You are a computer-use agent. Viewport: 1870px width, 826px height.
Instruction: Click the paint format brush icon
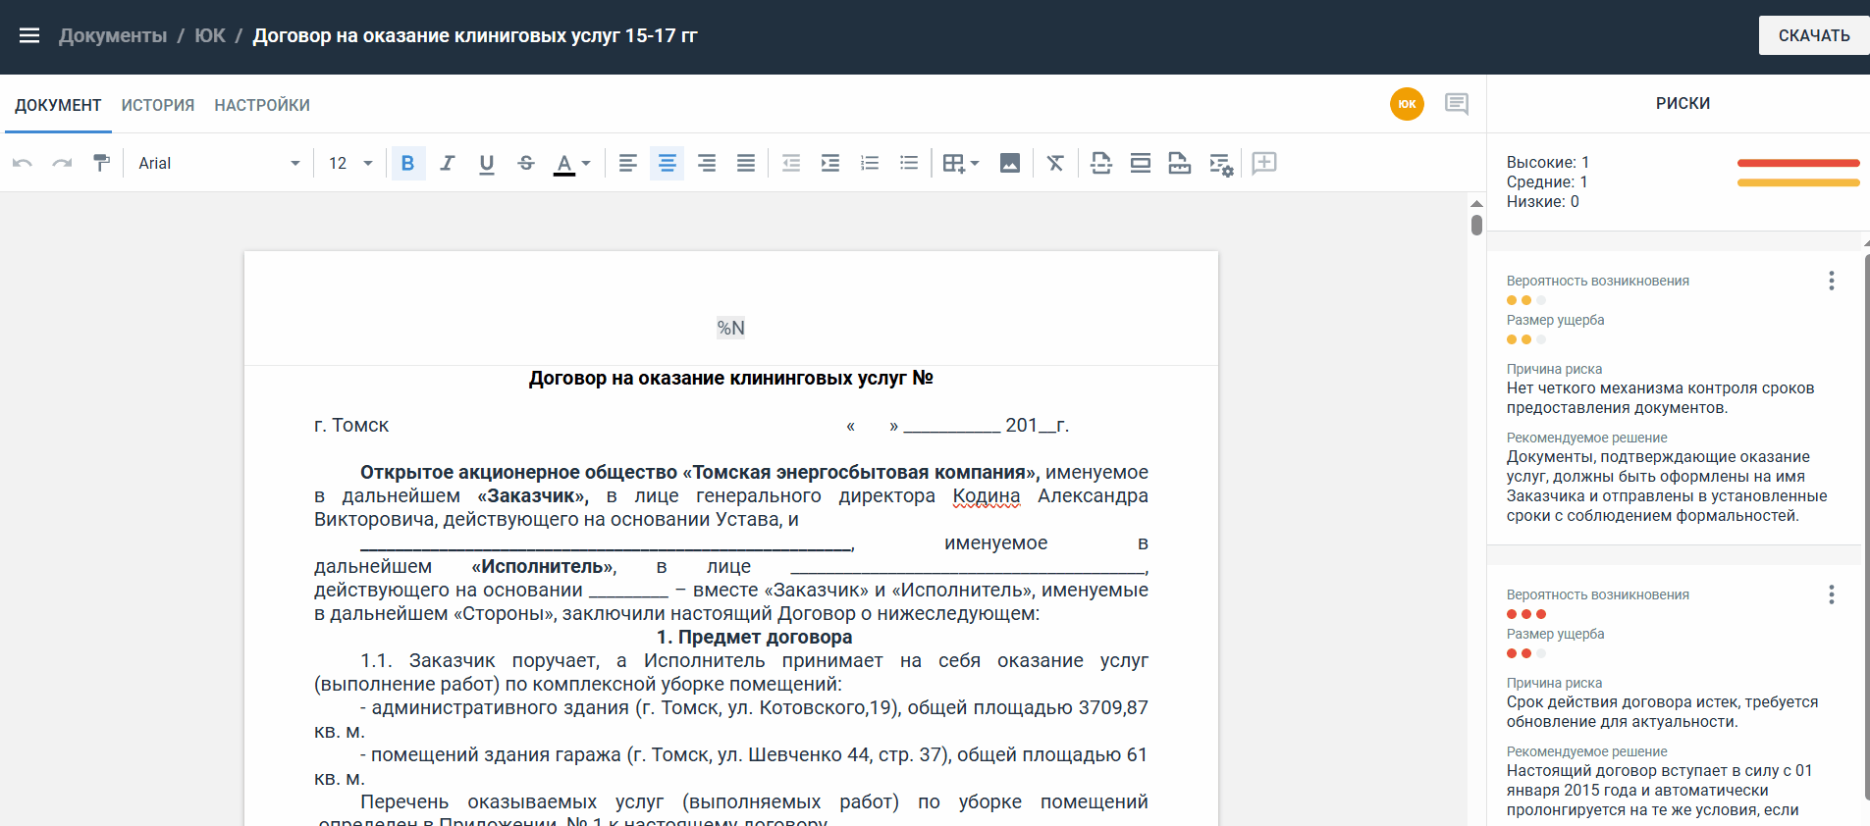101,163
